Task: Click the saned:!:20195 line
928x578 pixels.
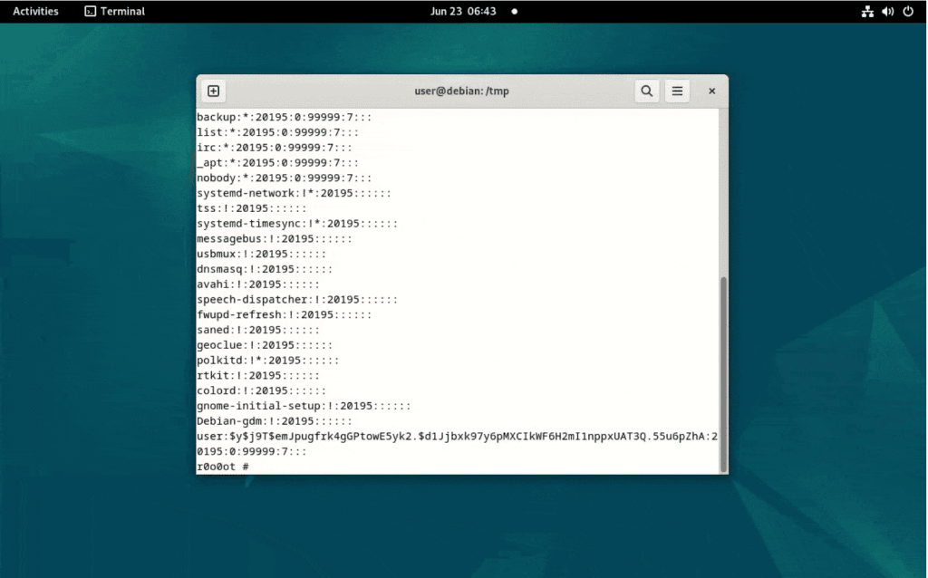Action: pyautogui.click(x=258, y=330)
